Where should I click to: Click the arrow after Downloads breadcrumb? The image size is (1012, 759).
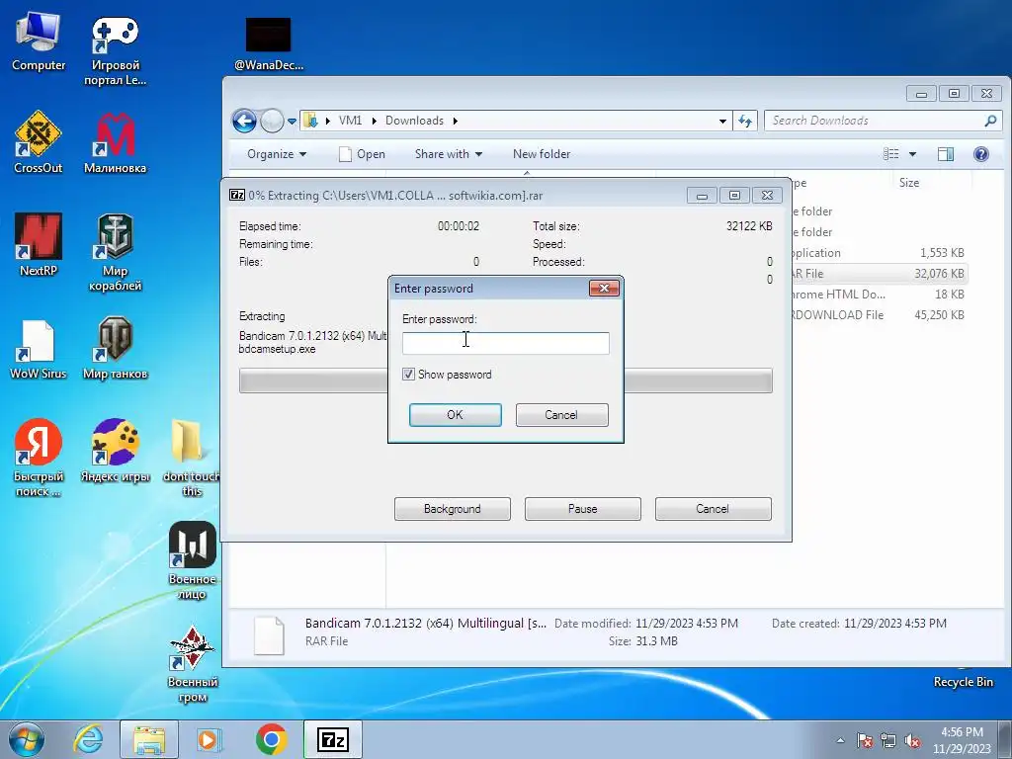(456, 121)
